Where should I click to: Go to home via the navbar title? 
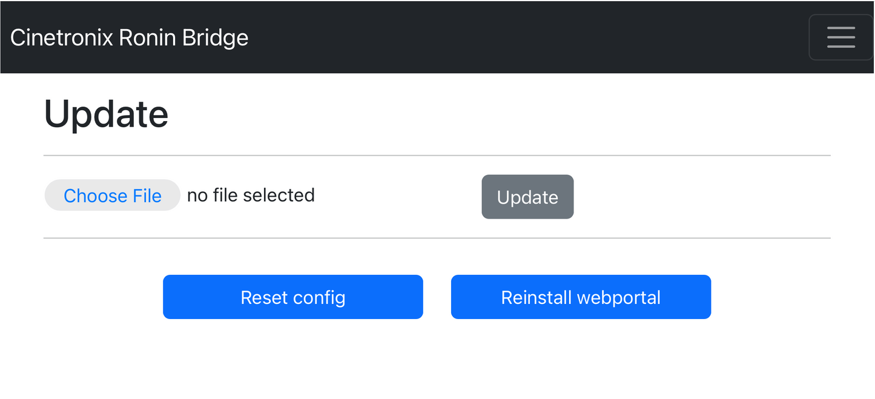point(130,38)
